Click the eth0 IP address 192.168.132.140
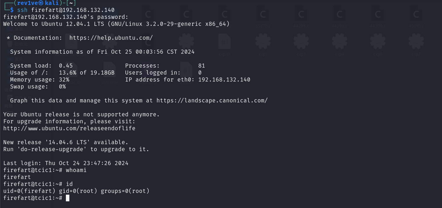 [224, 80]
